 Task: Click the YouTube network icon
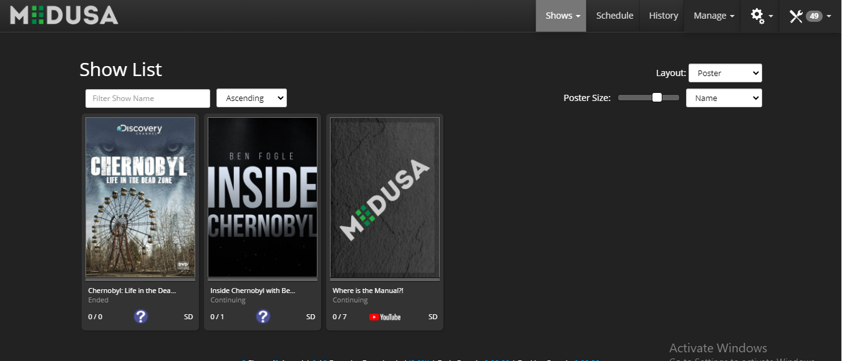pos(385,317)
